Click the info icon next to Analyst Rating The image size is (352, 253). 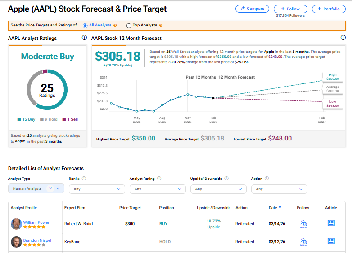coord(159,179)
